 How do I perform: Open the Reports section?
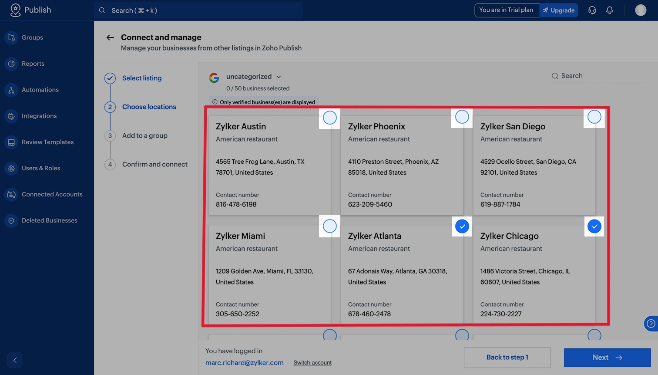(34, 64)
